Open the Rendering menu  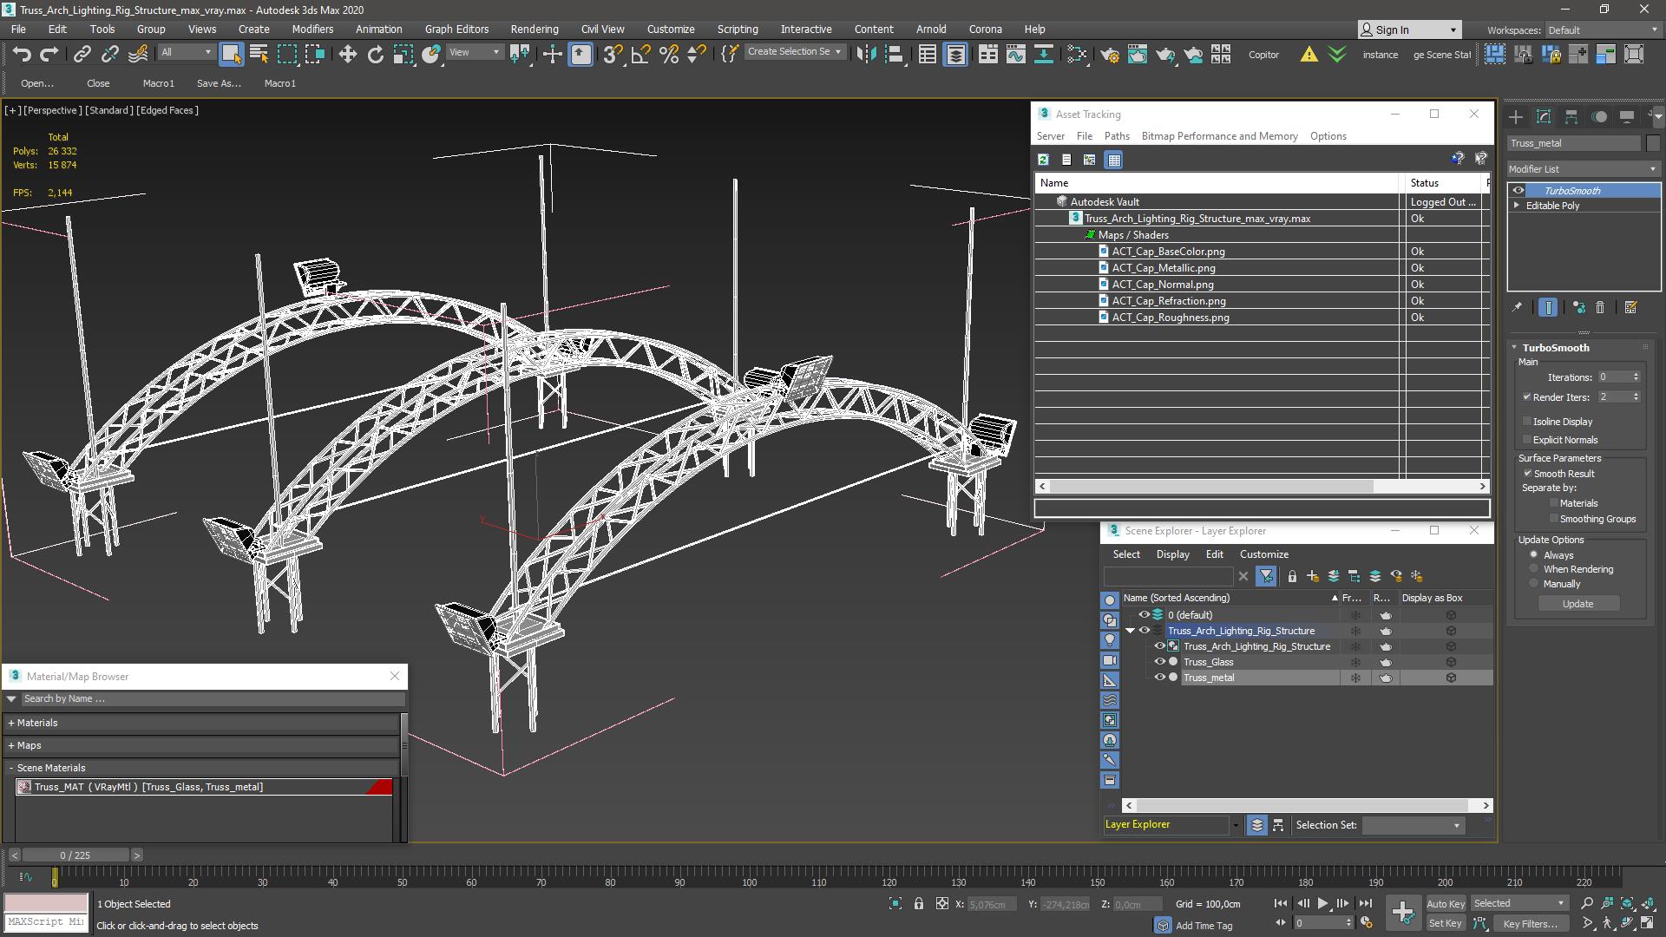[x=534, y=29]
